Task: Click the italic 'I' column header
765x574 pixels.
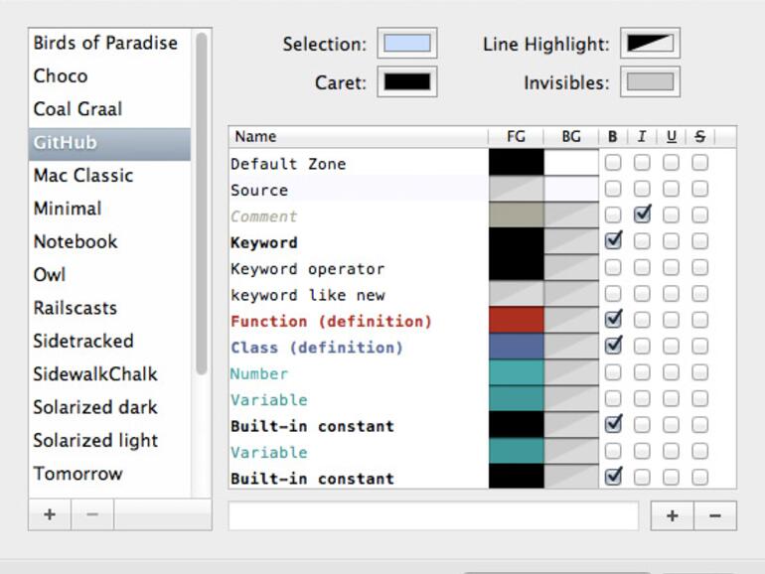Action: pos(642,137)
